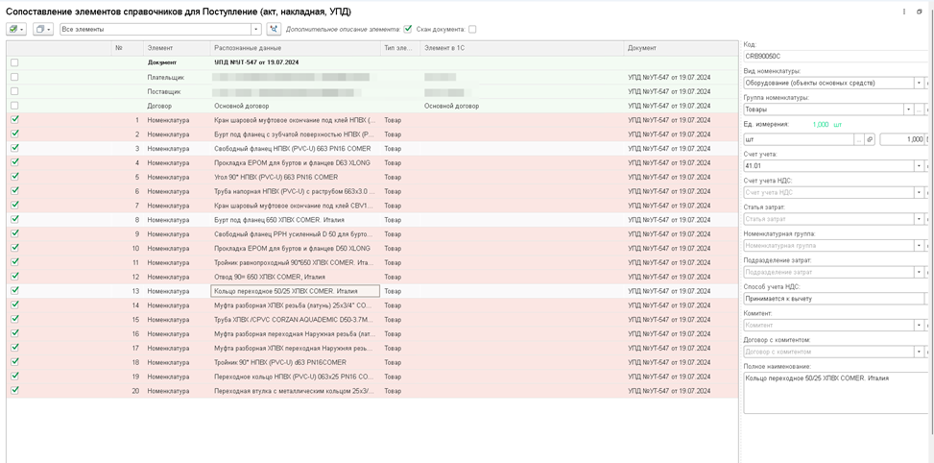Expand the Комитент dropdown
The height and width of the screenshot is (463, 934).
(x=919, y=326)
